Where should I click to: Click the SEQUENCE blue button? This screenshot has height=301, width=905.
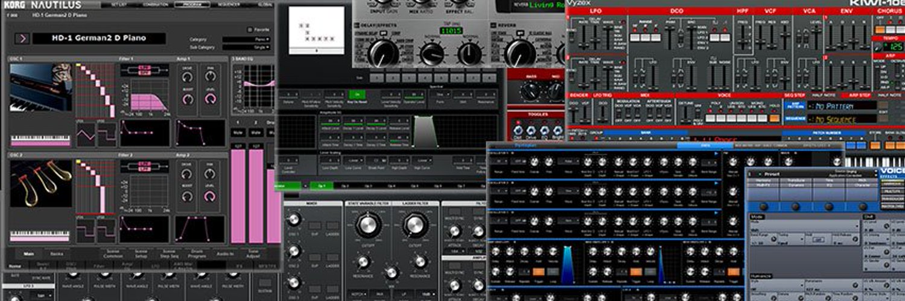tap(795, 119)
